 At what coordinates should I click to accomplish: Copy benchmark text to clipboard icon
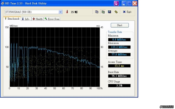97,12
